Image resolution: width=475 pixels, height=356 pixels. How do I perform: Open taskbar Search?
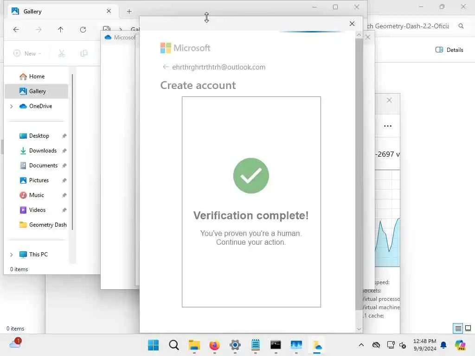click(174, 345)
